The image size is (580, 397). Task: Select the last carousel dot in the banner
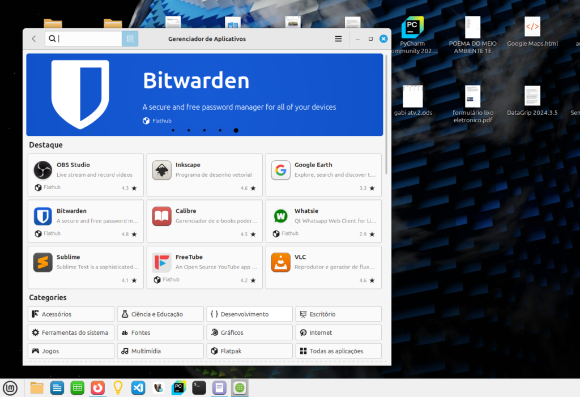(x=236, y=130)
